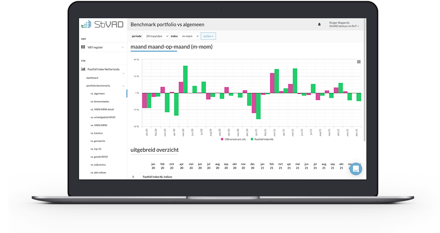Click the maand maand-op-maand (m-mom) heading
Viewport: 440px width, 233px height.
coord(171,47)
